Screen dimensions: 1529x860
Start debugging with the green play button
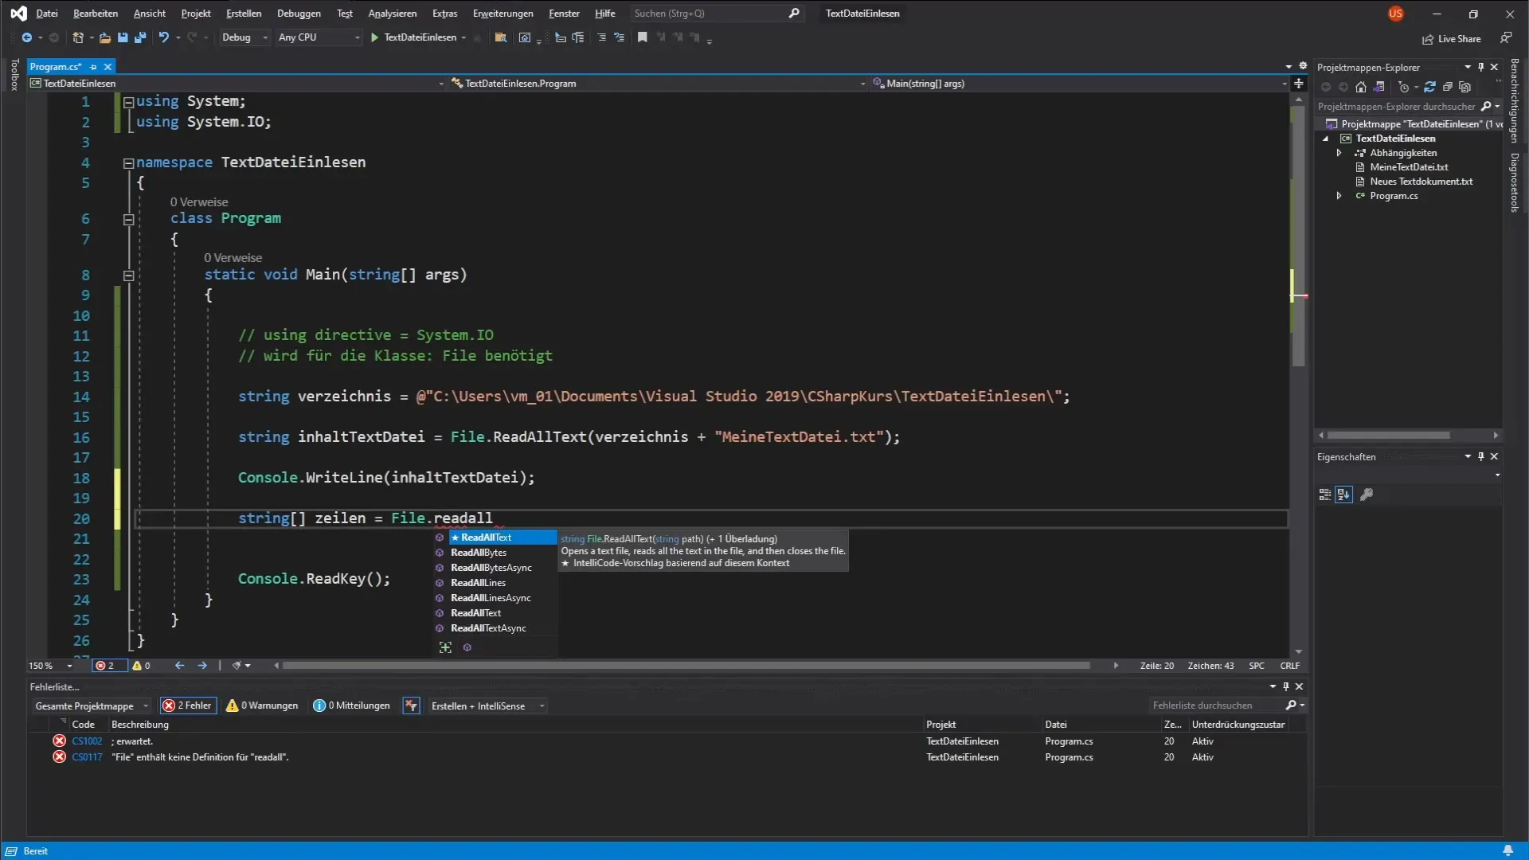[374, 37]
